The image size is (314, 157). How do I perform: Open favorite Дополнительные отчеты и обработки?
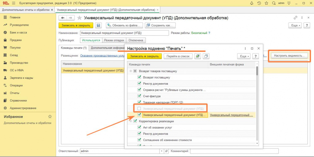point(27,123)
